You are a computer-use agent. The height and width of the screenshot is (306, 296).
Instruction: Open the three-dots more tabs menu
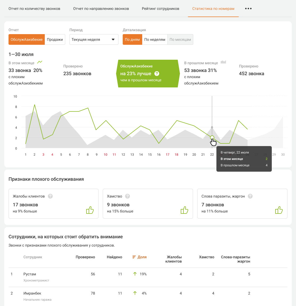[x=248, y=9]
